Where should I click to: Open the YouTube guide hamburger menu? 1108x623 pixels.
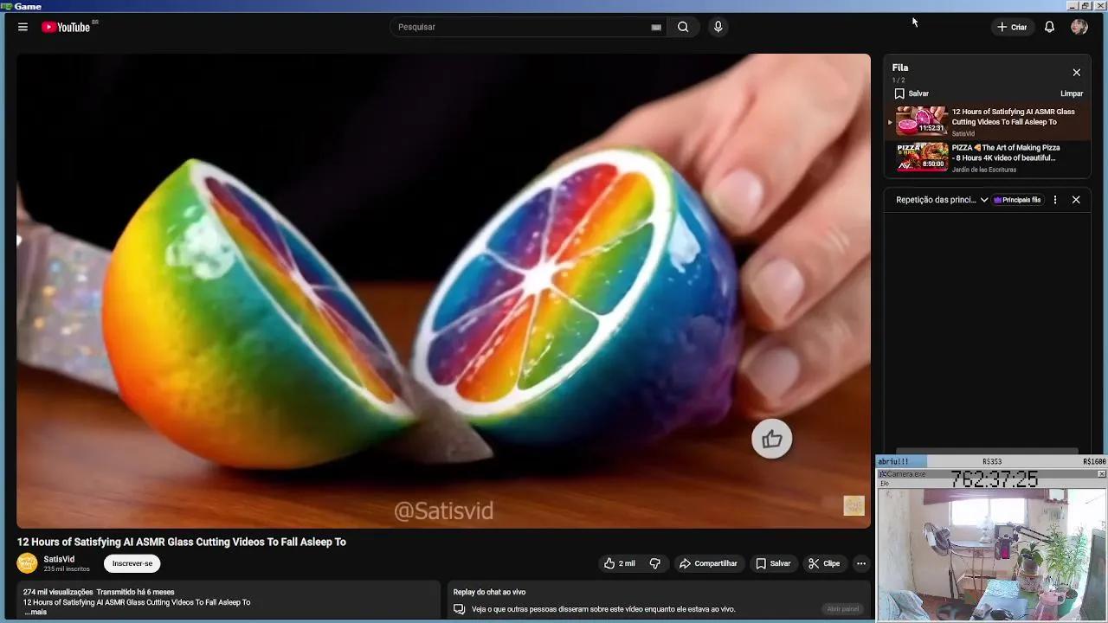[23, 27]
